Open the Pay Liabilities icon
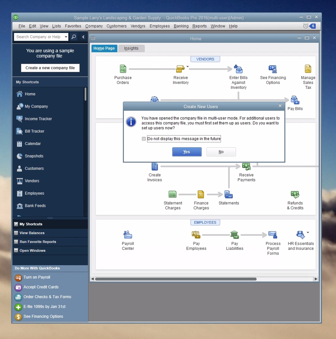 tap(234, 234)
